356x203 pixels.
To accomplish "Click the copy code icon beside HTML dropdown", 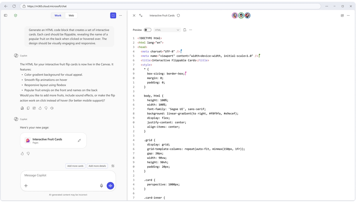I will pyautogui.click(x=185, y=30).
